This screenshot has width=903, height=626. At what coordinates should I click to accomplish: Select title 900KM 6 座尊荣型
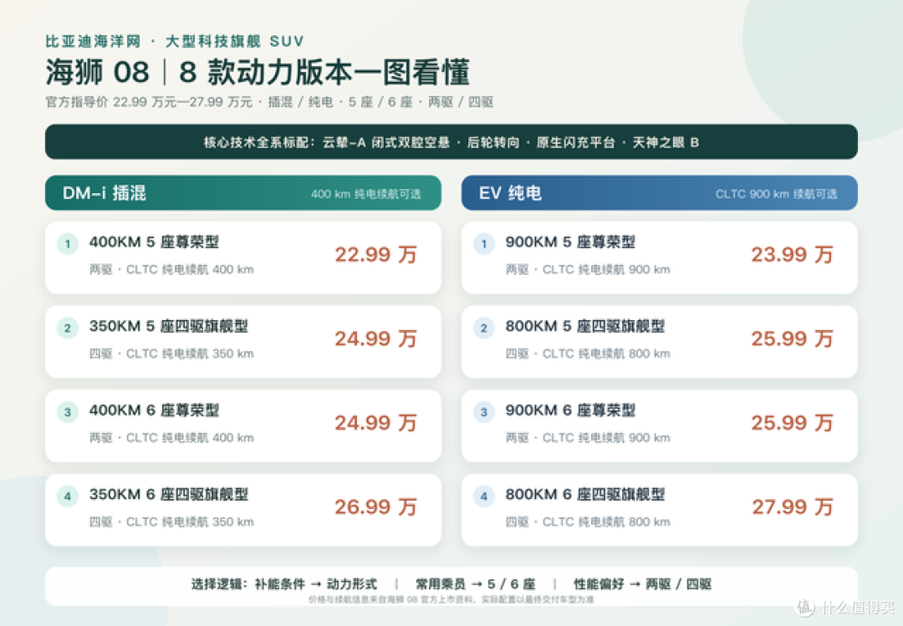pyautogui.click(x=571, y=410)
